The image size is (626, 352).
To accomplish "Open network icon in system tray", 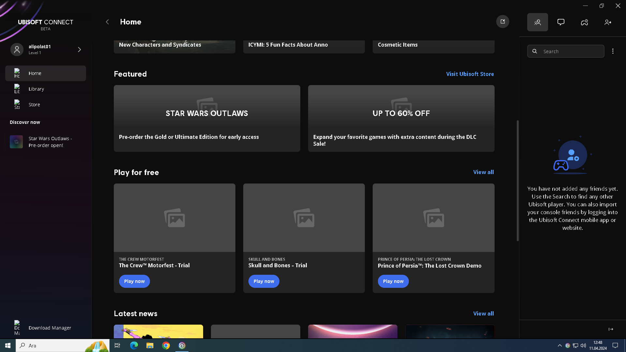I will pos(575,345).
